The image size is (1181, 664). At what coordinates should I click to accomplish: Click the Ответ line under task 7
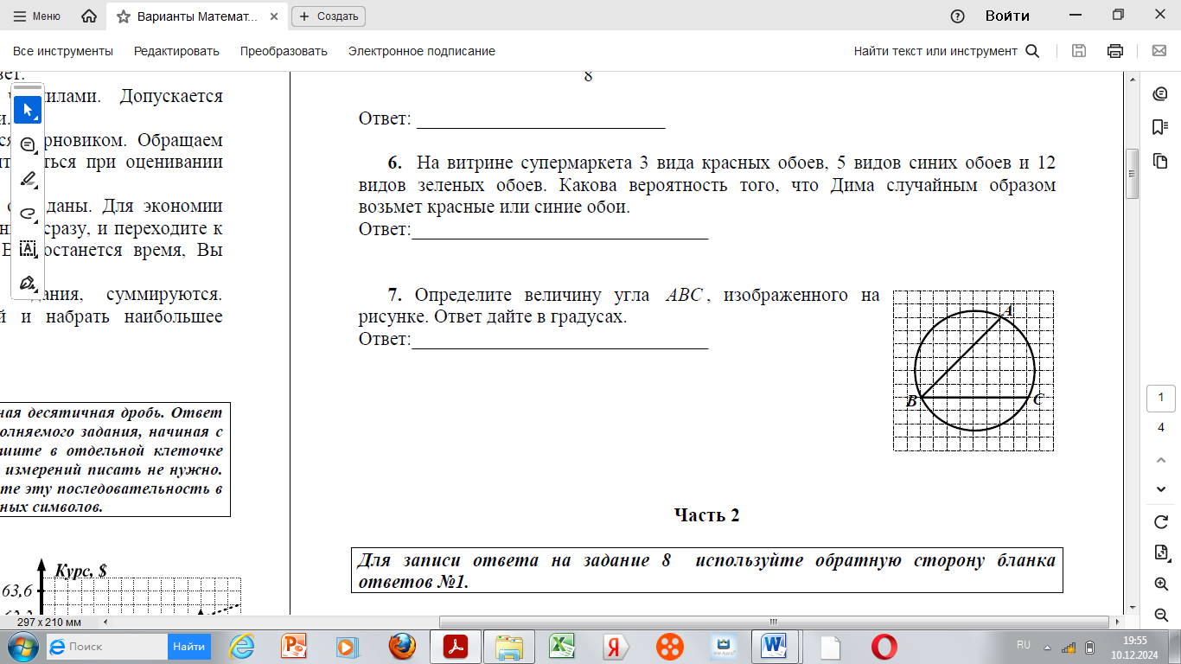tap(533, 340)
